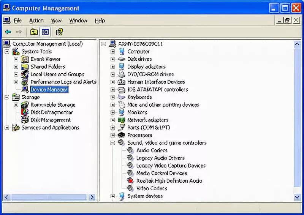This screenshot has width=304, height=215.
Task: Open the View menu
Action: pos(56,21)
